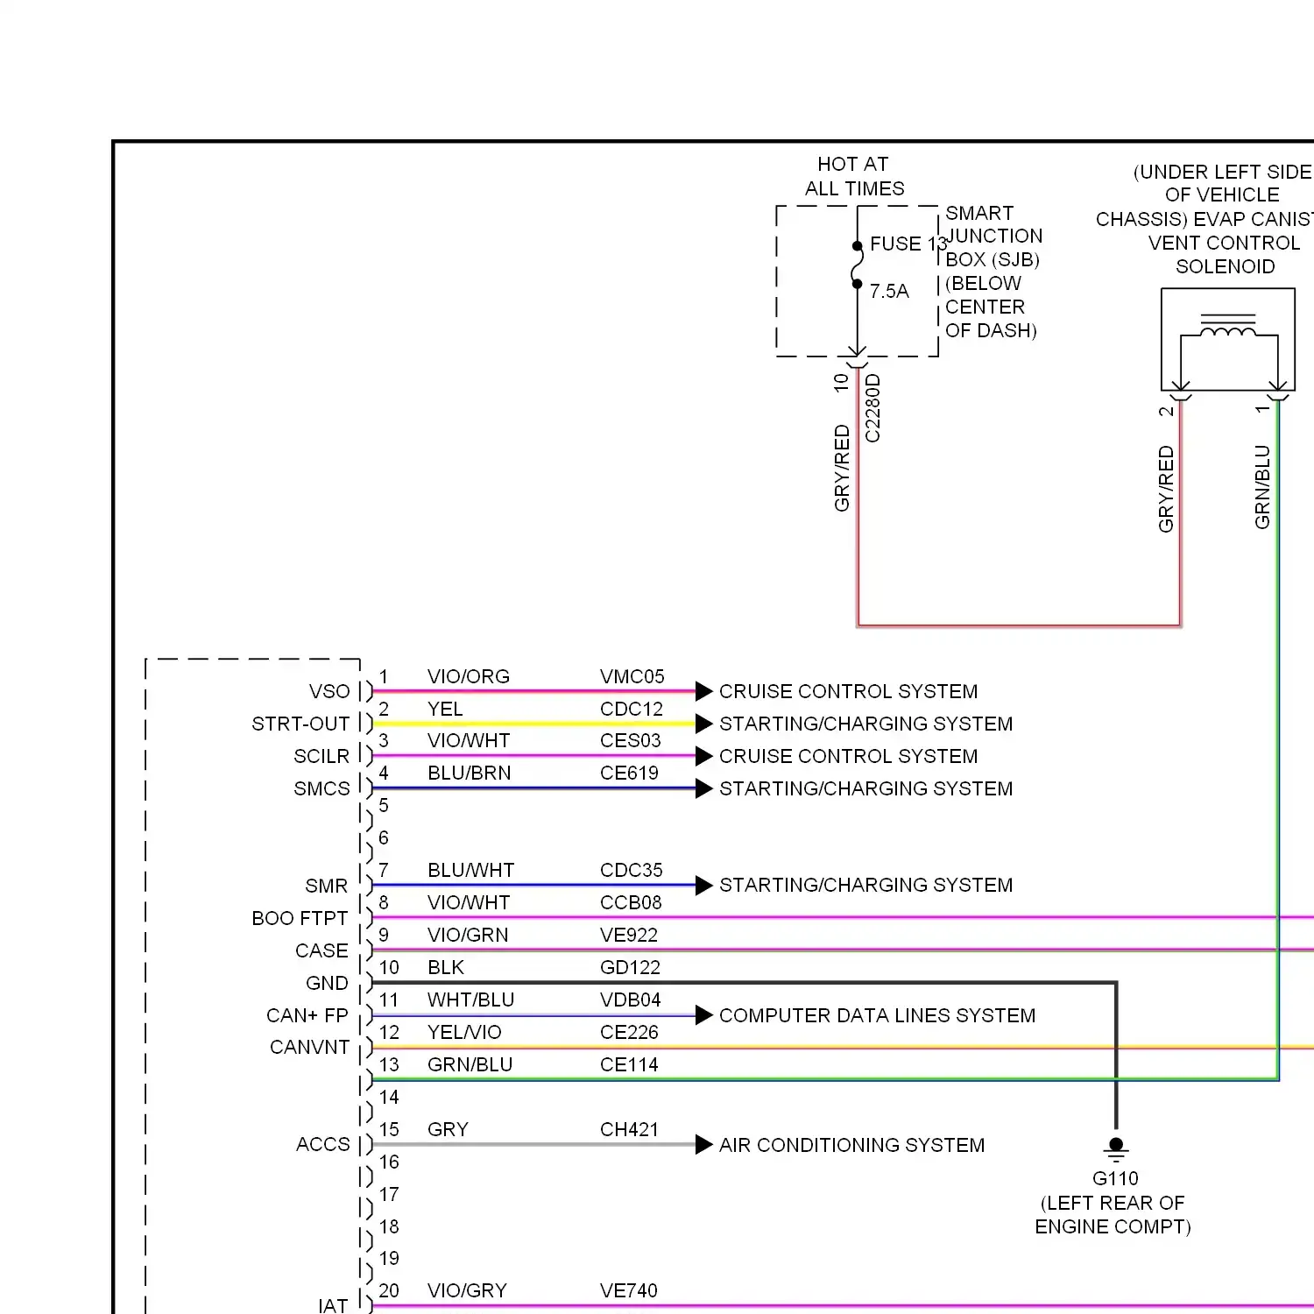Screen dimensions: 1314x1314
Task: Click the VIO/ORG wire color text
Action: point(469,676)
